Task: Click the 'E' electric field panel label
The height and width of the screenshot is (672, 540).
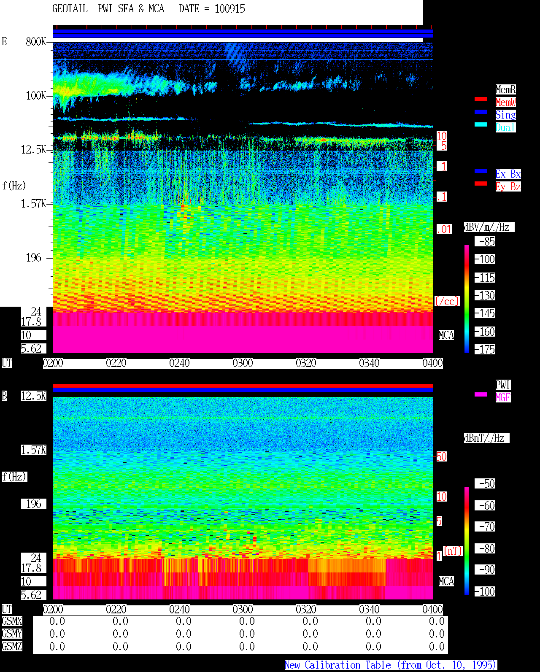Action: (4, 41)
